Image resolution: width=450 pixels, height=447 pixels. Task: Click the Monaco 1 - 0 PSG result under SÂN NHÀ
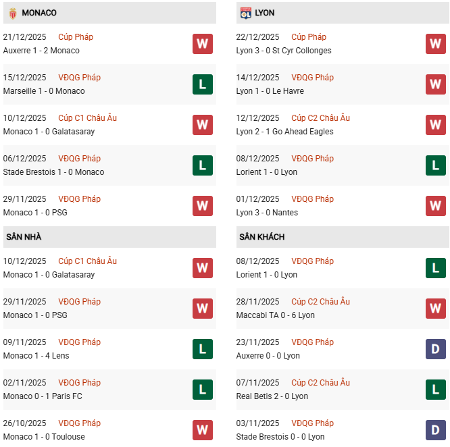point(35,315)
